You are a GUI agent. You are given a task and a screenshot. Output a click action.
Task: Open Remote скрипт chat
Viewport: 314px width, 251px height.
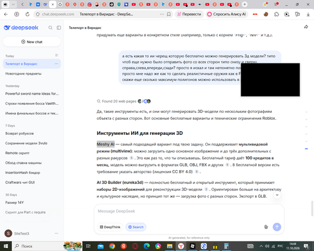(x=32, y=153)
